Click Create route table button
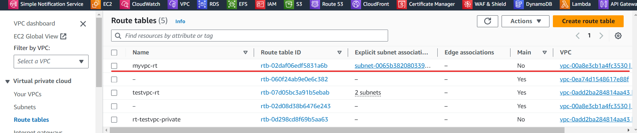The width and height of the screenshot is (637, 133). click(588, 21)
